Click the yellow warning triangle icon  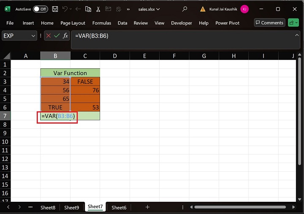(203, 9)
